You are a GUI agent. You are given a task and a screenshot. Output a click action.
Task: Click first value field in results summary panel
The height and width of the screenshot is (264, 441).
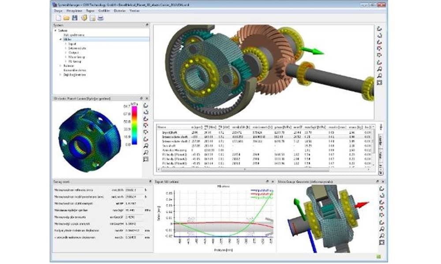click(134, 190)
